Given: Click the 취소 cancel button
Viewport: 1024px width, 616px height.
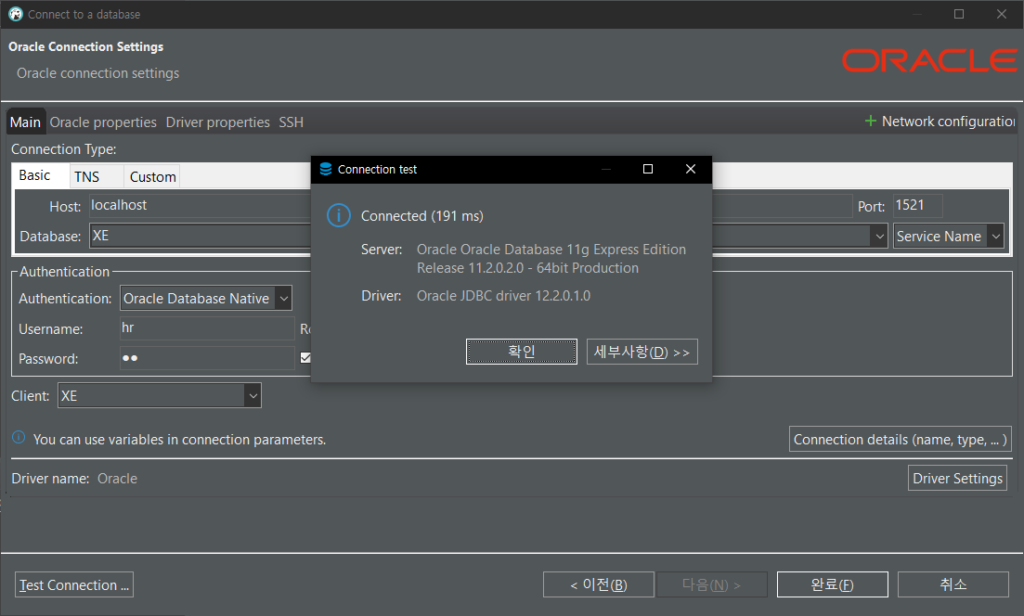Looking at the screenshot, I should 953,584.
